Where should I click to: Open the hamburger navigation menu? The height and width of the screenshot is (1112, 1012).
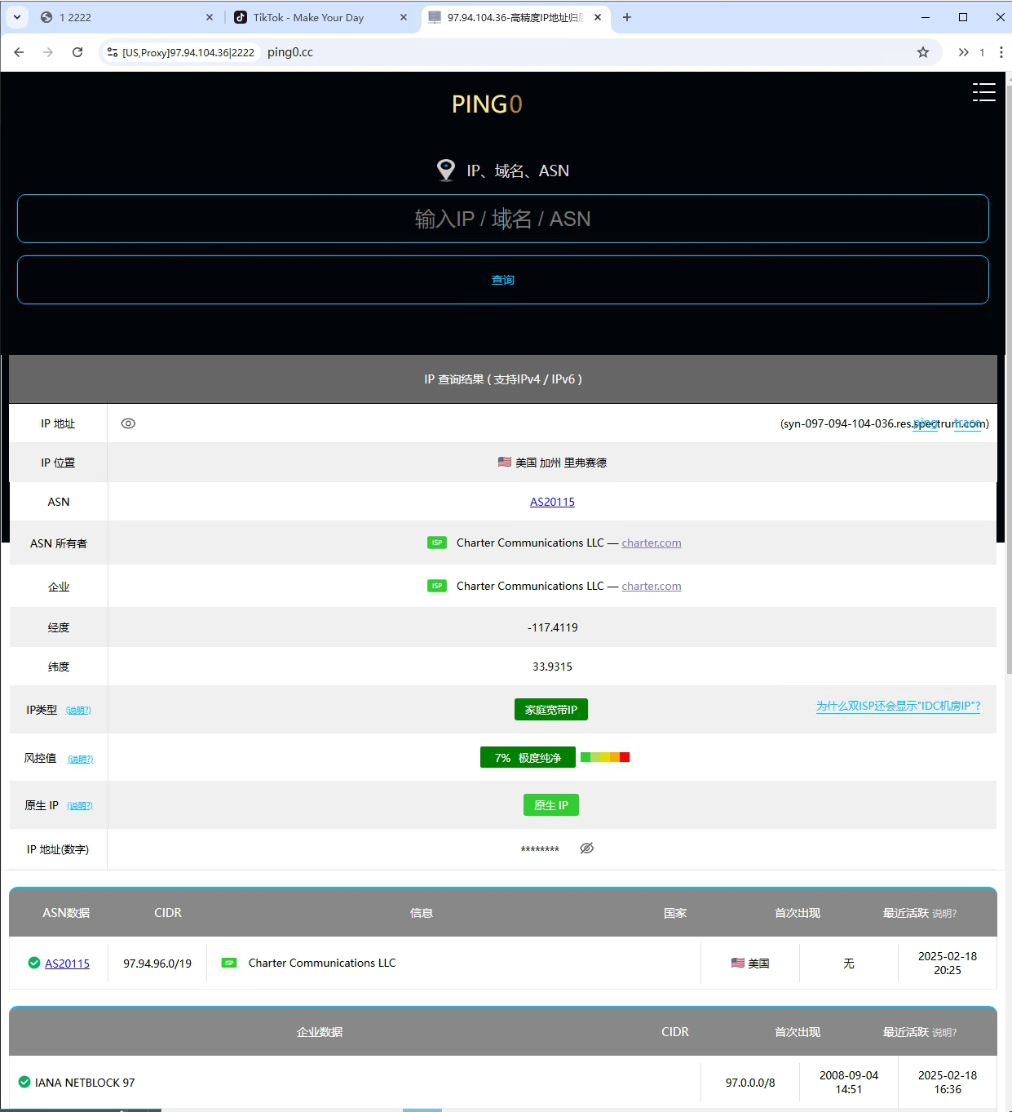pos(983,92)
